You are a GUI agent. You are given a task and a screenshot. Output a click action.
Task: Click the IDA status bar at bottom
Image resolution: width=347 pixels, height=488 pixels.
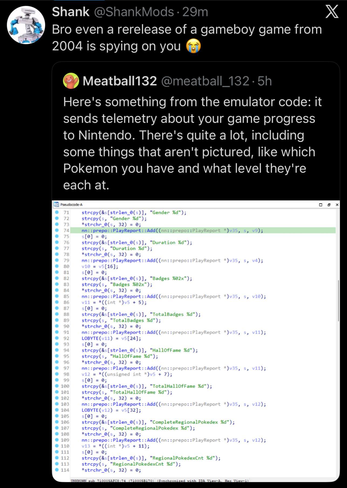(160, 480)
